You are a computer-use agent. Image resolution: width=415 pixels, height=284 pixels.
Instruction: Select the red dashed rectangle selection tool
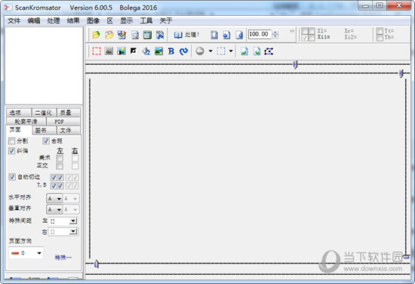pos(97,51)
